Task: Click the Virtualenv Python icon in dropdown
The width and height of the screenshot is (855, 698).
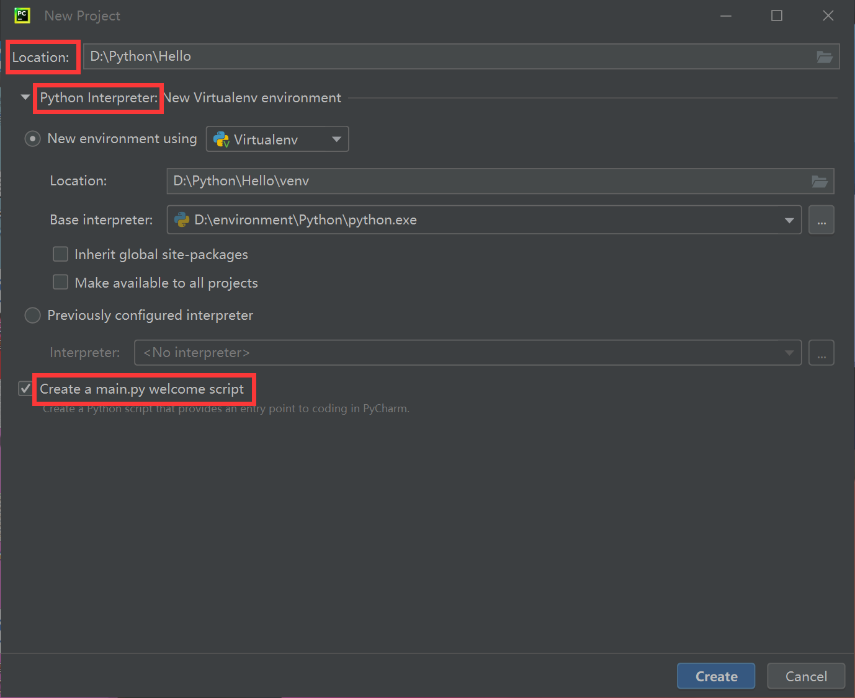Action: [x=222, y=139]
